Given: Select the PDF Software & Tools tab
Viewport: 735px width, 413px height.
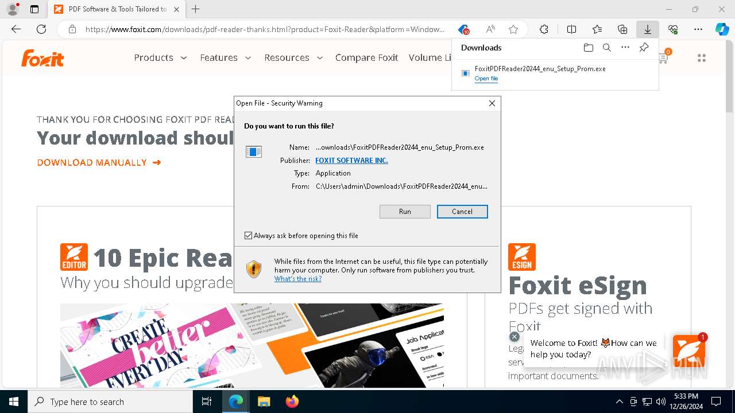Looking at the screenshot, I should click(116, 9).
